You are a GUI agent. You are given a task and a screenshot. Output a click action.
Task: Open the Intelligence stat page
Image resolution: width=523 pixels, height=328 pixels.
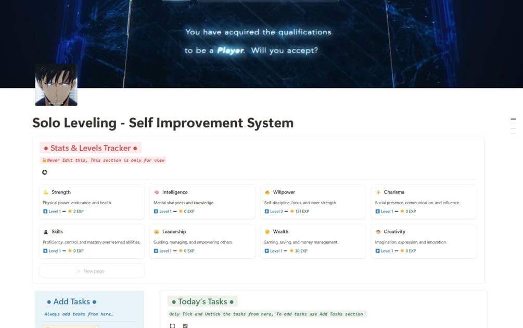point(202,202)
